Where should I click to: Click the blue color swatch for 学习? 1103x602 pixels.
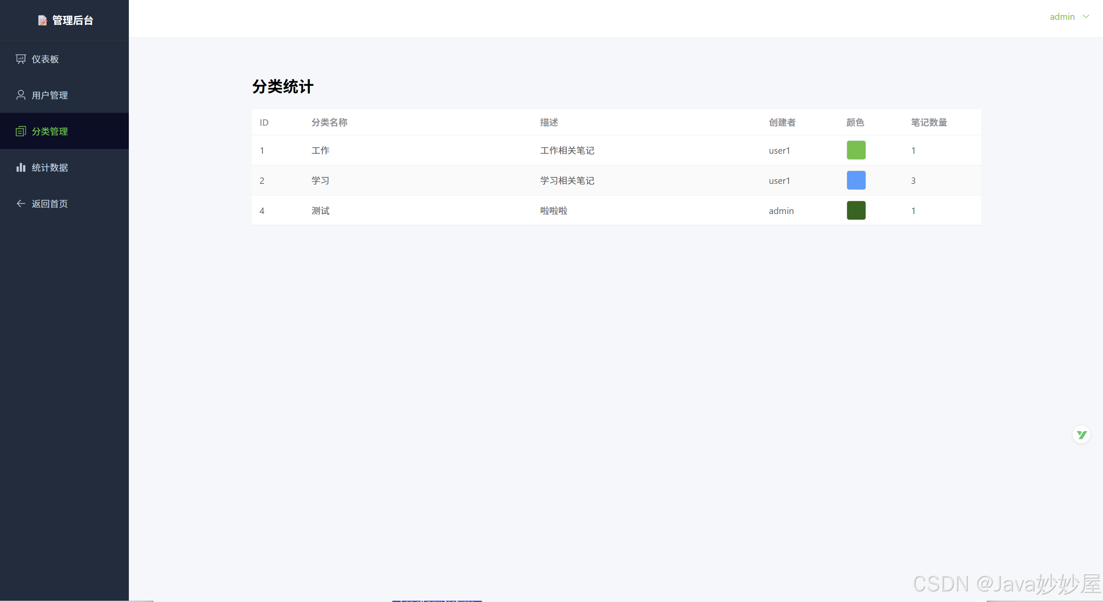(856, 180)
